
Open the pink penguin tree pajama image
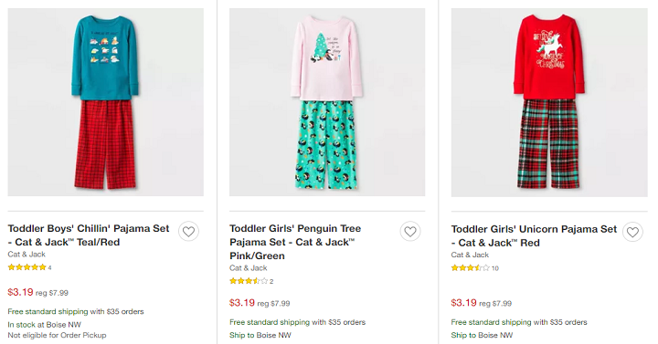coord(327,102)
